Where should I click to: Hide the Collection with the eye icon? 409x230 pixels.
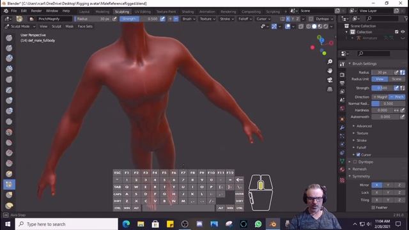tap(403, 32)
